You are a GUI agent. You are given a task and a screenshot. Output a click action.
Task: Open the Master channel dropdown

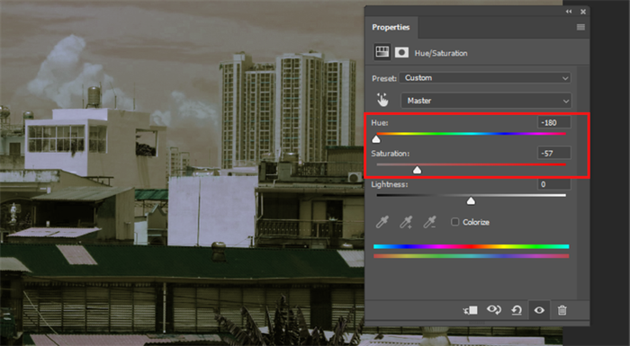[x=486, y=101]
